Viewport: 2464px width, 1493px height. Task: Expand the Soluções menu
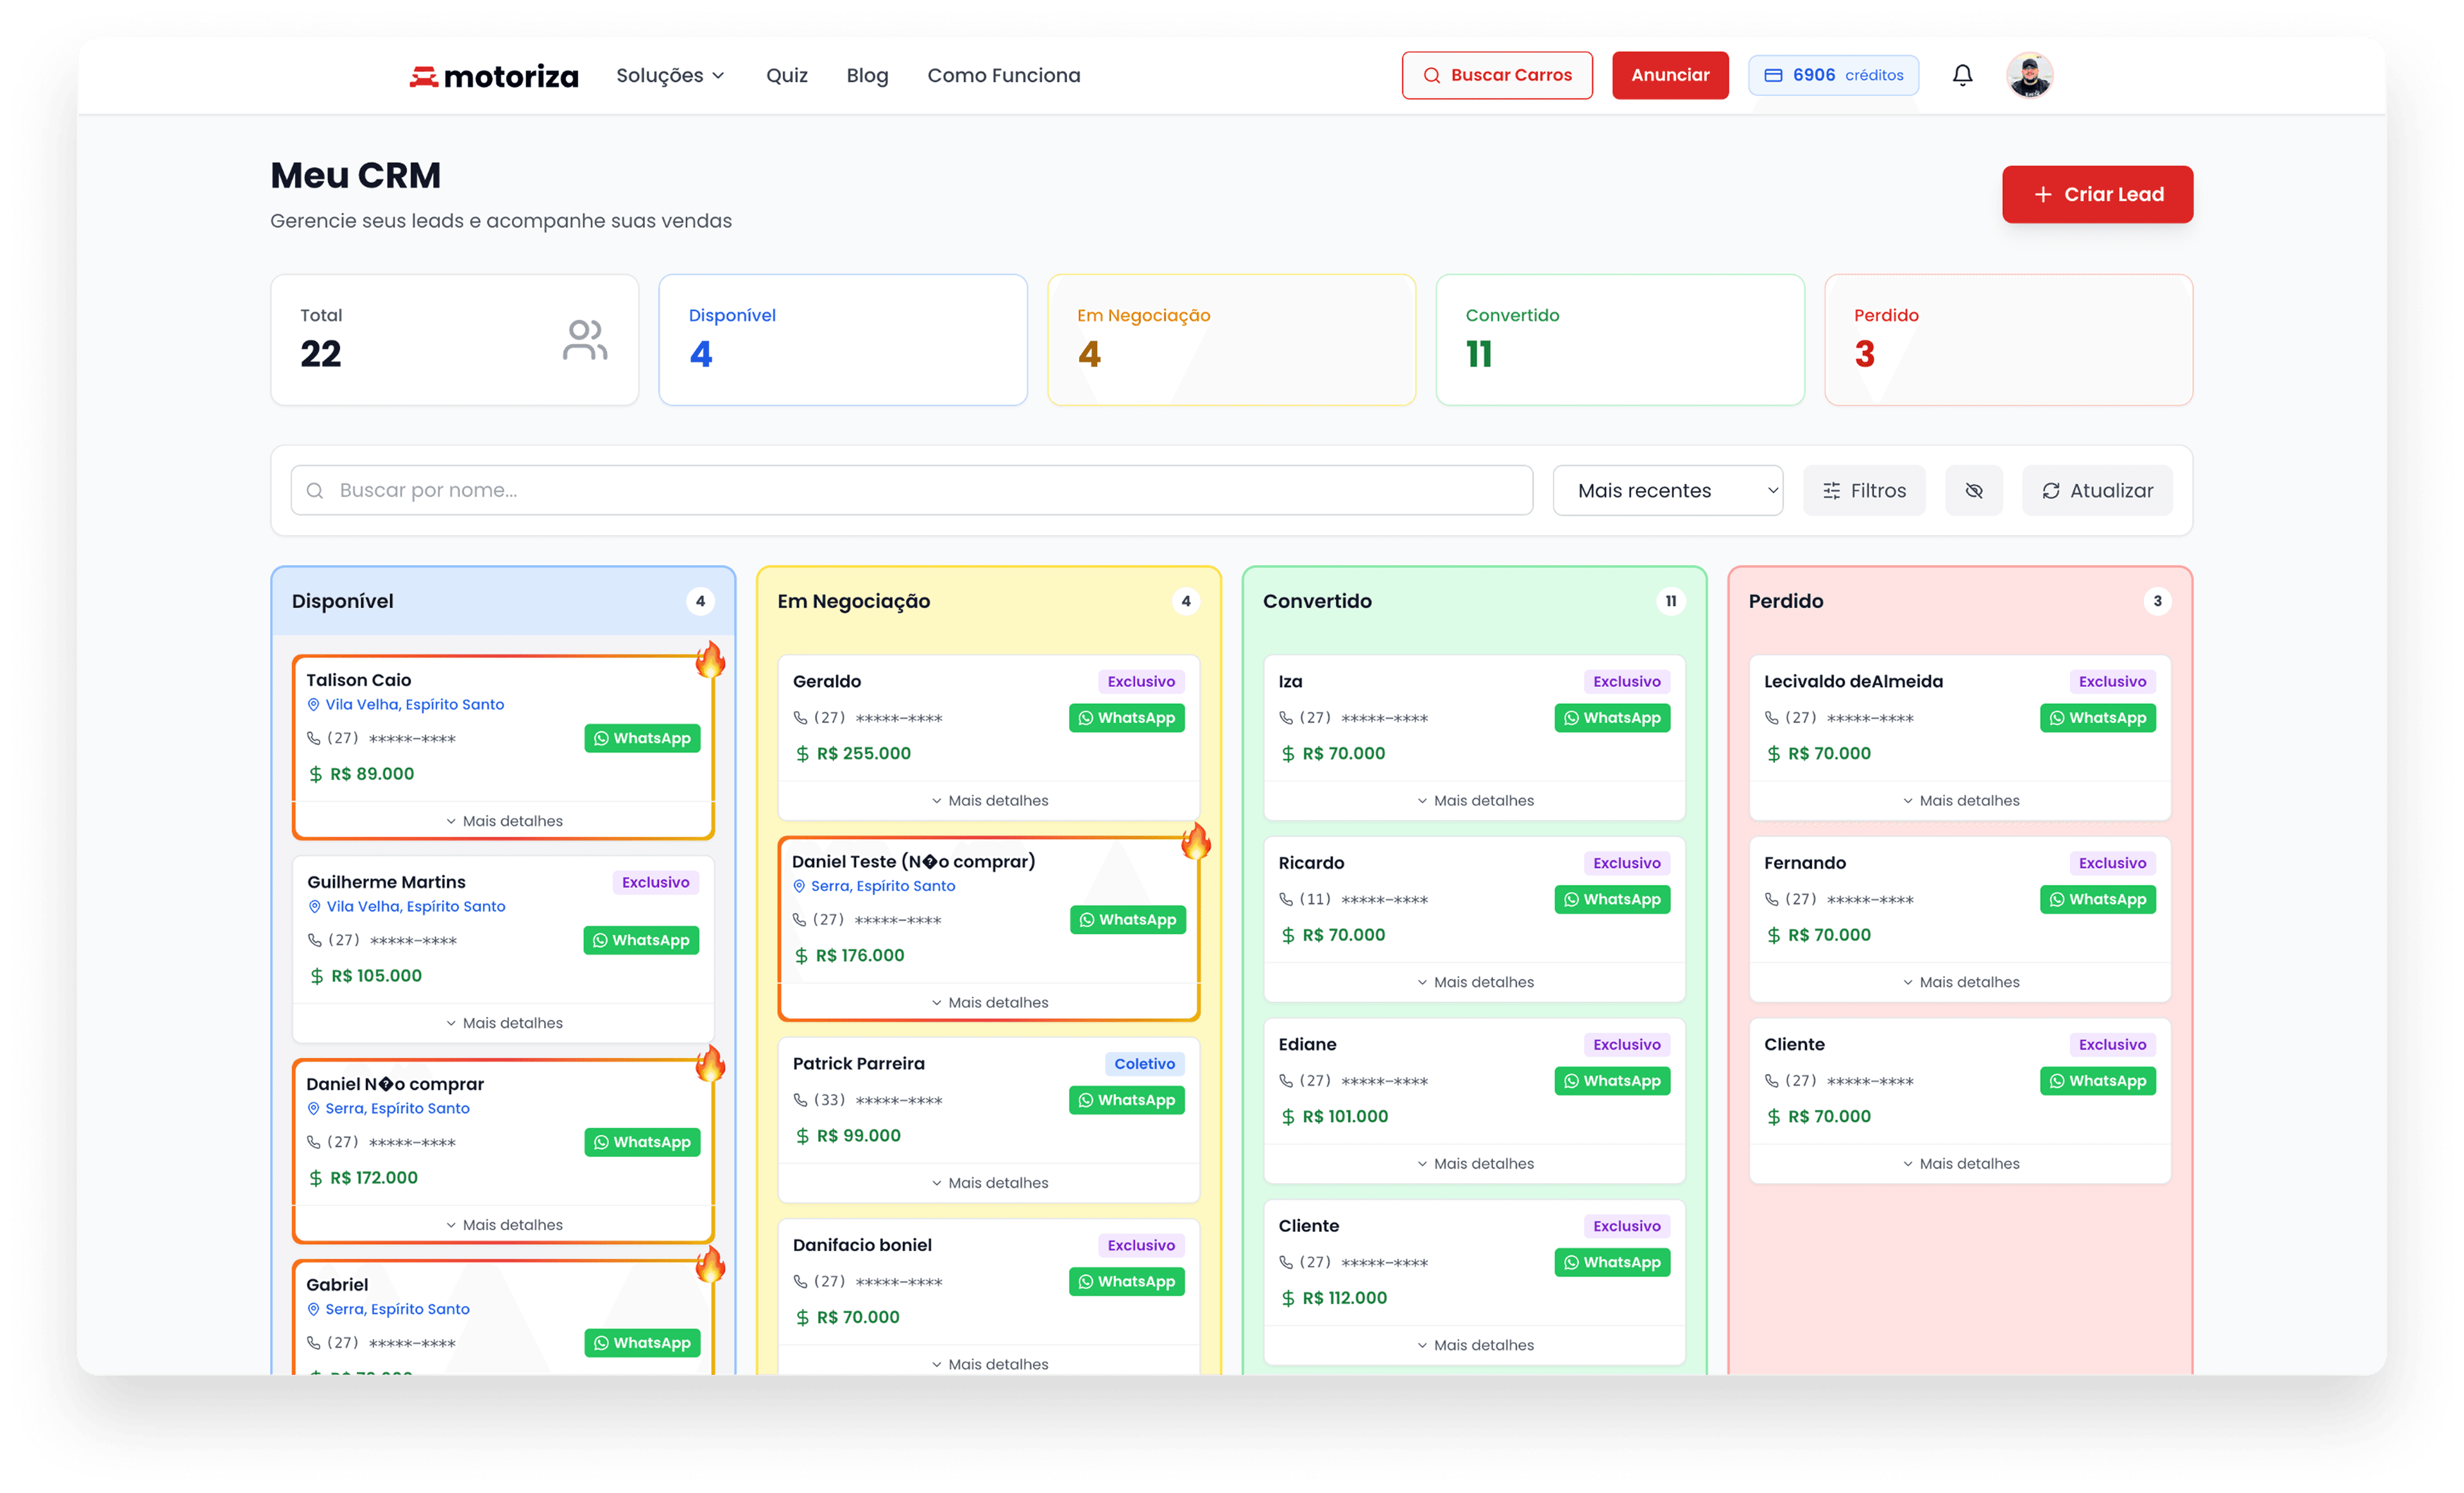tap(670, 75)
